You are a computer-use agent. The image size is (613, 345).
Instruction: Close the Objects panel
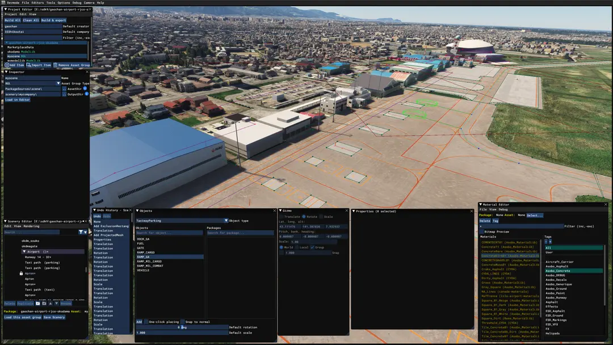pos(275,211)
